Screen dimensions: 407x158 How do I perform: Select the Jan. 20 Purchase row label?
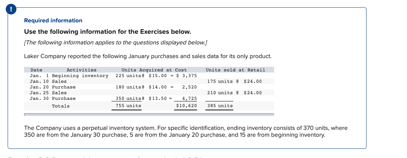tap(53, 87)
